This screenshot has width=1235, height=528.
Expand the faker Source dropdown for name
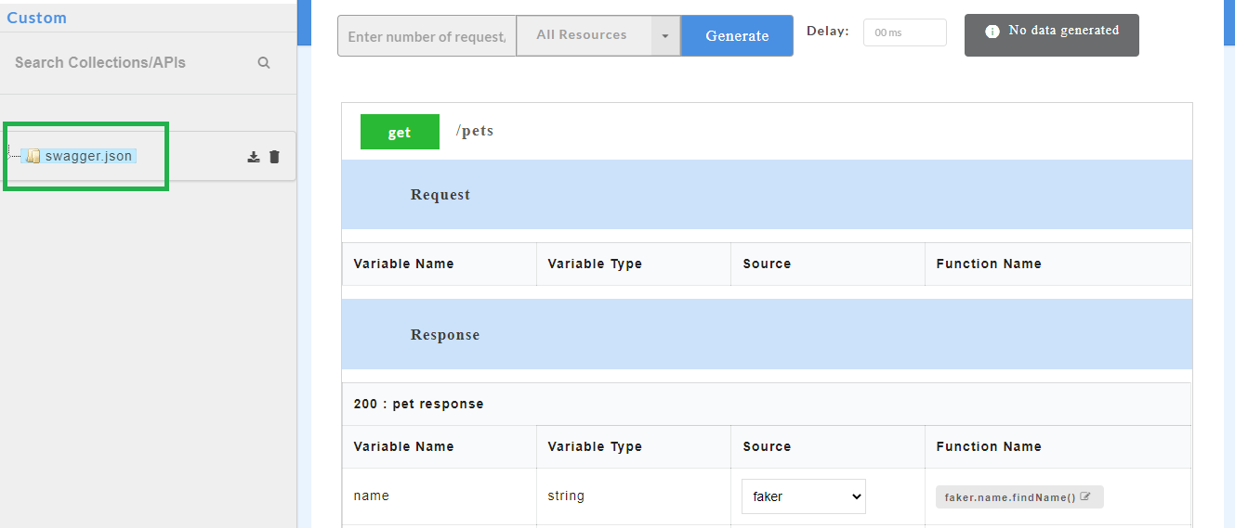point(803,496)
